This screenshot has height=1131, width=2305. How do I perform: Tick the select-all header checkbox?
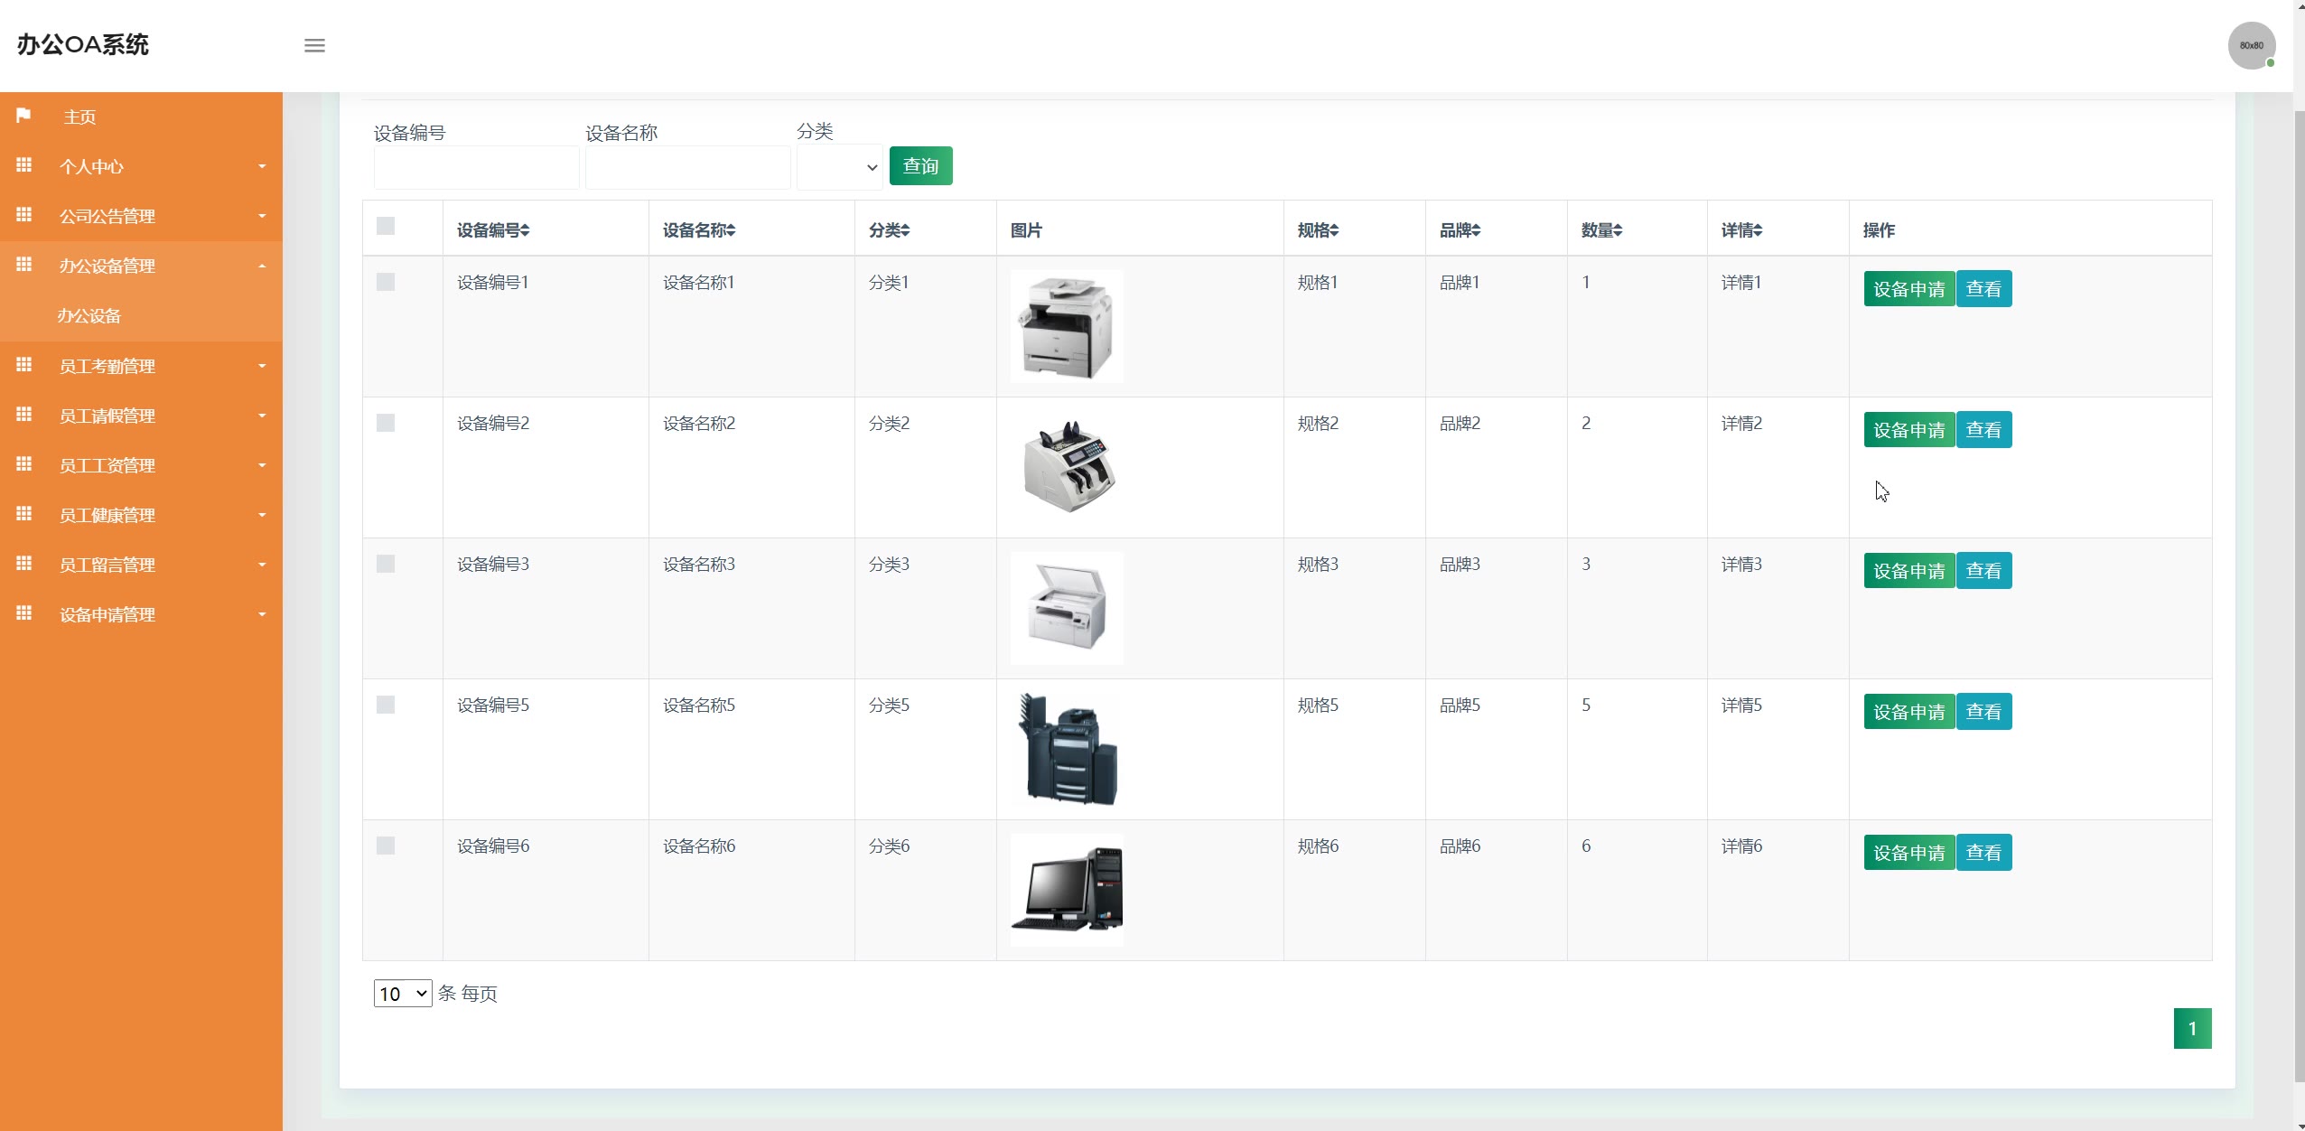386,226
